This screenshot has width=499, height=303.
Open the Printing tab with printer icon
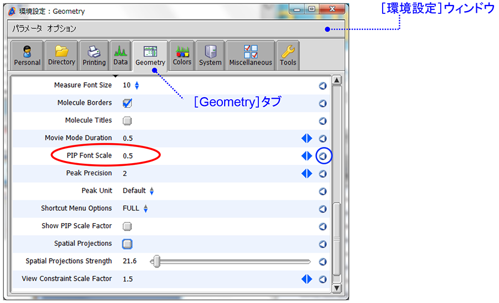pos(94,56)
